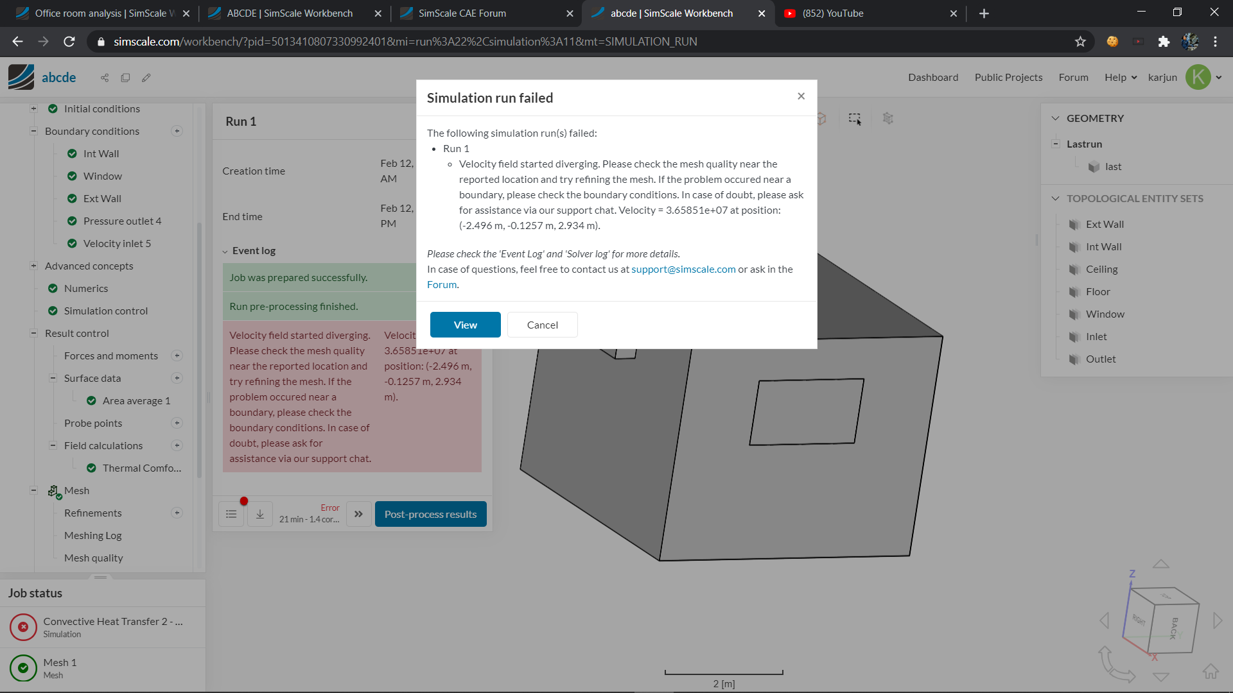Toggle visibility of last geometry
The image size is (1233, 693).
click(x=1094, y=167)
